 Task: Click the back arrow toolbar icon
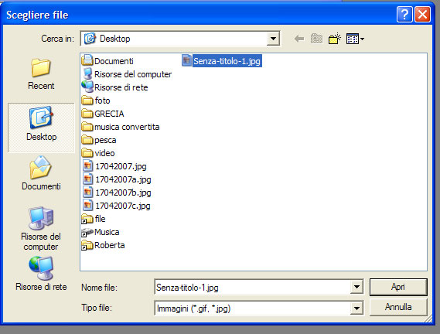299,39
